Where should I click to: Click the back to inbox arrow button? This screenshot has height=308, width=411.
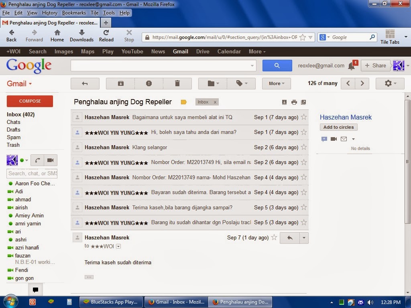85,83
